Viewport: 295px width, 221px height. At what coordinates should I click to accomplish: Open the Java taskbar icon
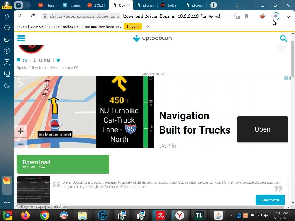click(218, 215)
